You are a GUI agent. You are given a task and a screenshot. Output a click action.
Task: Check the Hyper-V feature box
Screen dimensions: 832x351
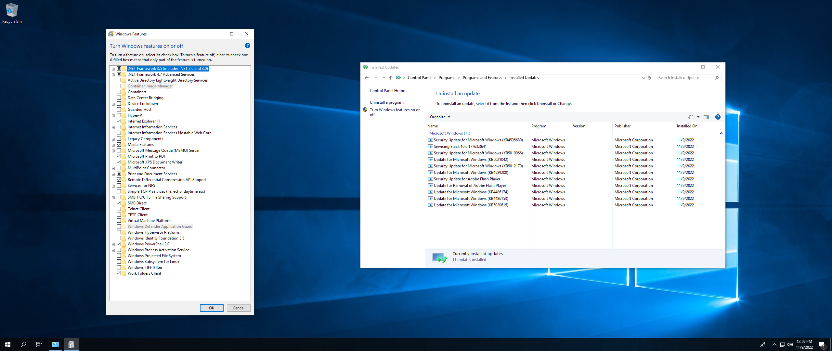[119, 115]
